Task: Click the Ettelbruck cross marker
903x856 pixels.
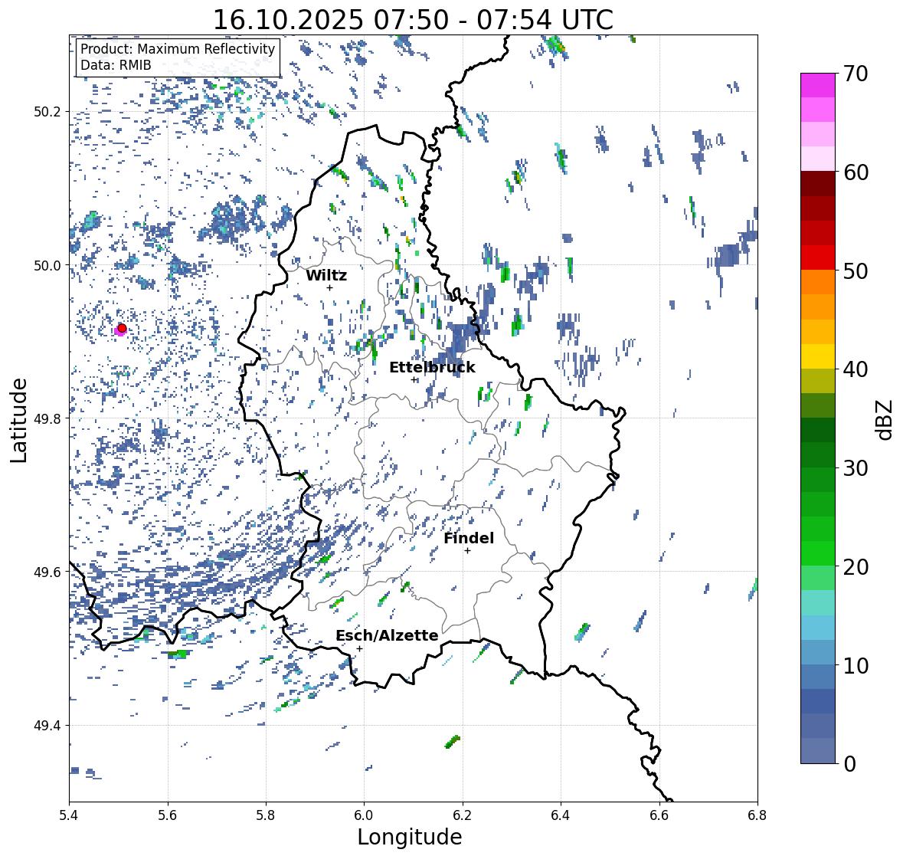Action: point(414,379)
